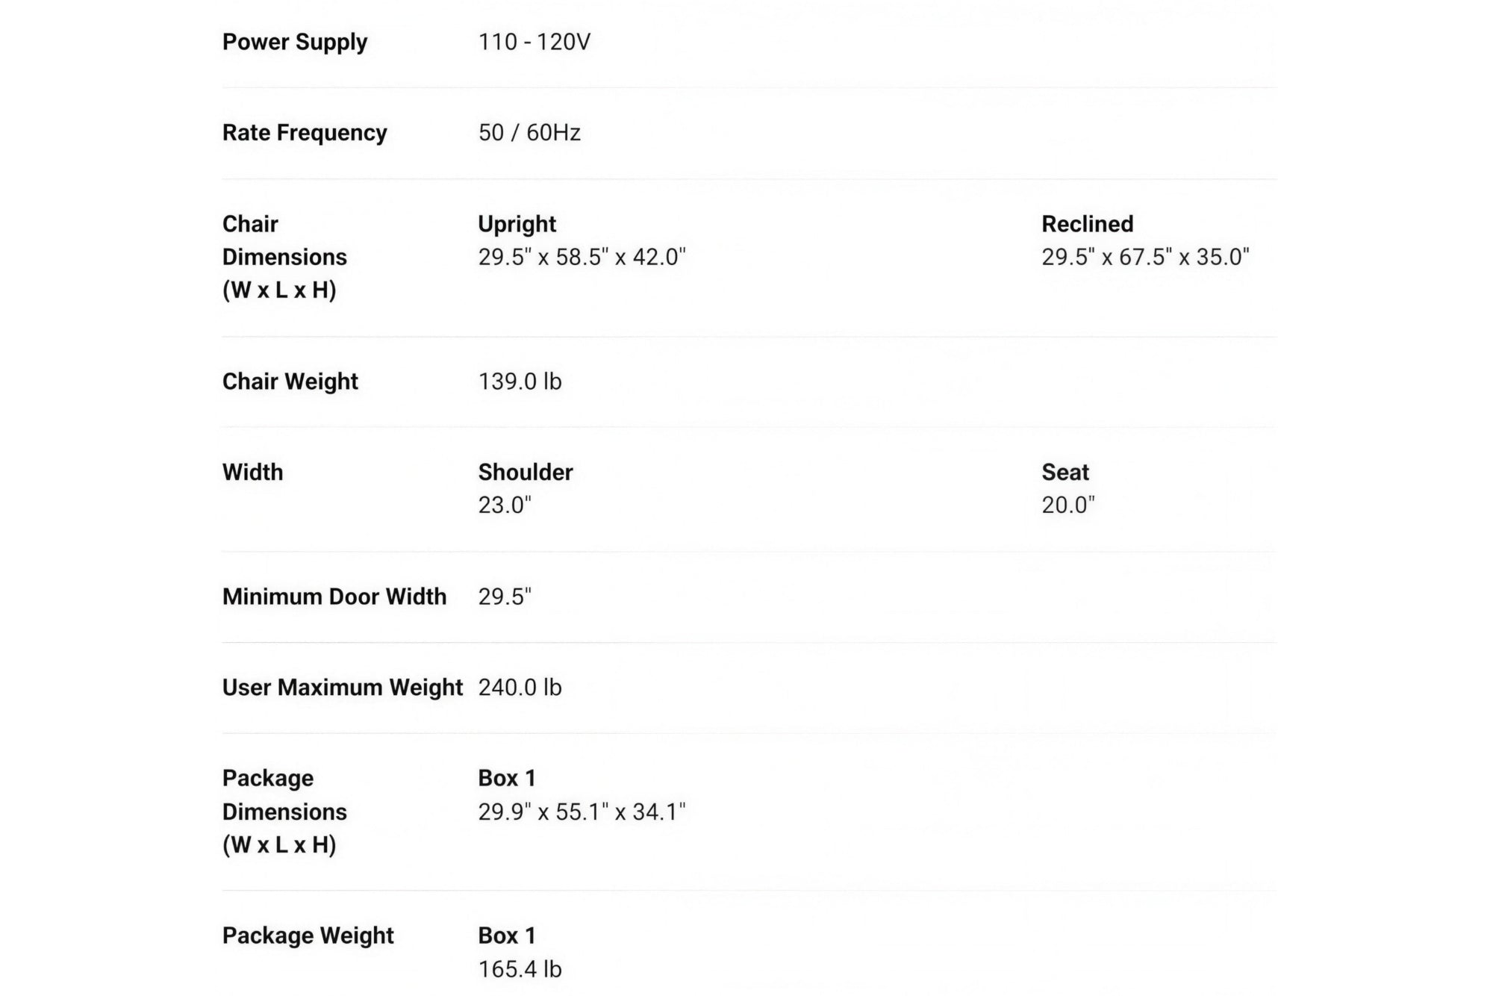The width and height of the screenshot is (1493, 996).
Task: Click the Power Supply label
Action: pyautogui.click(x=295, y=42)
